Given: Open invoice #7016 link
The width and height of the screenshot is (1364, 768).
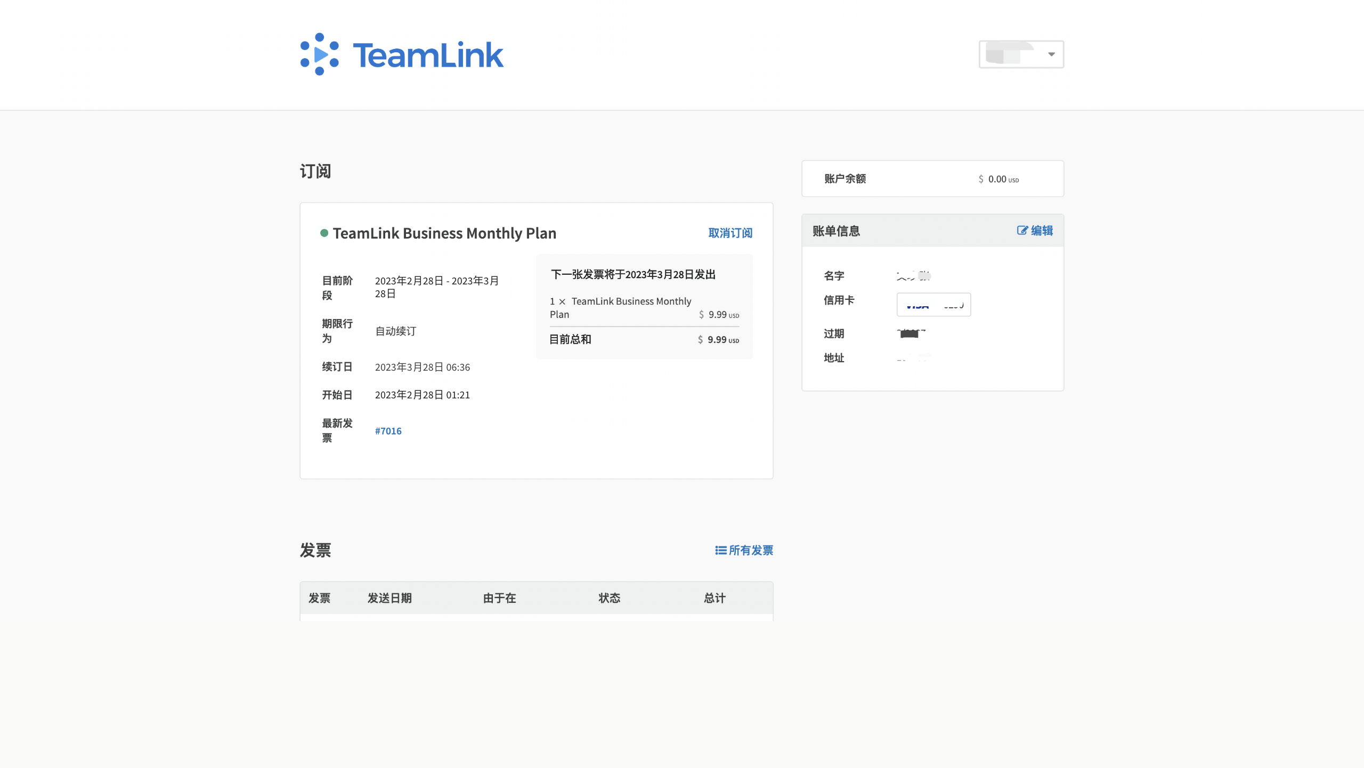Looking at the screenshot, I should pos(388,431).
